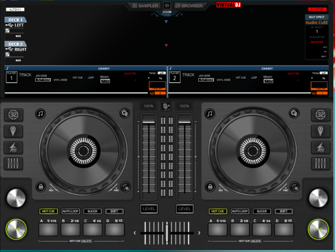
Task: Click the left deck CUE button
Action: (16, 198)
